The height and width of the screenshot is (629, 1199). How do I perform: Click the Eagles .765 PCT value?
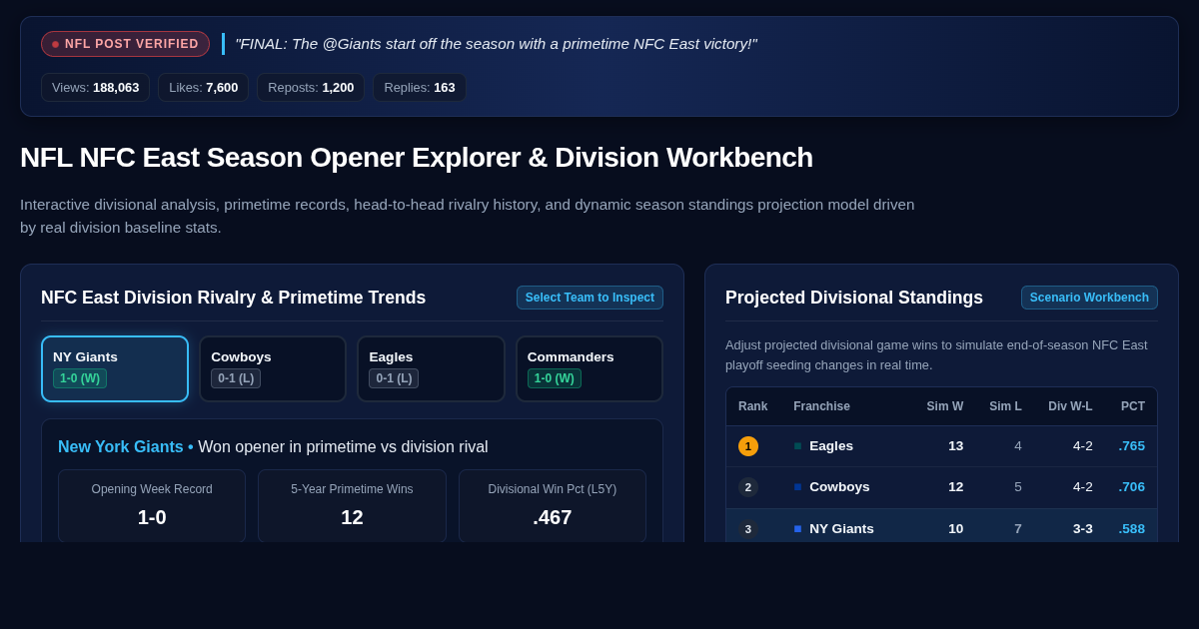1132,446
